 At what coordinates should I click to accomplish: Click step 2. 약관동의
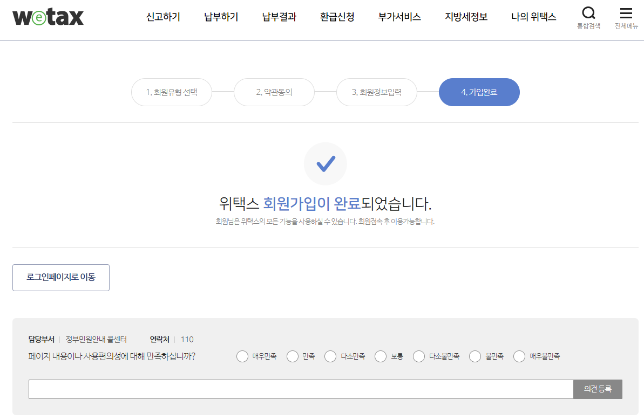coord(274,92)
